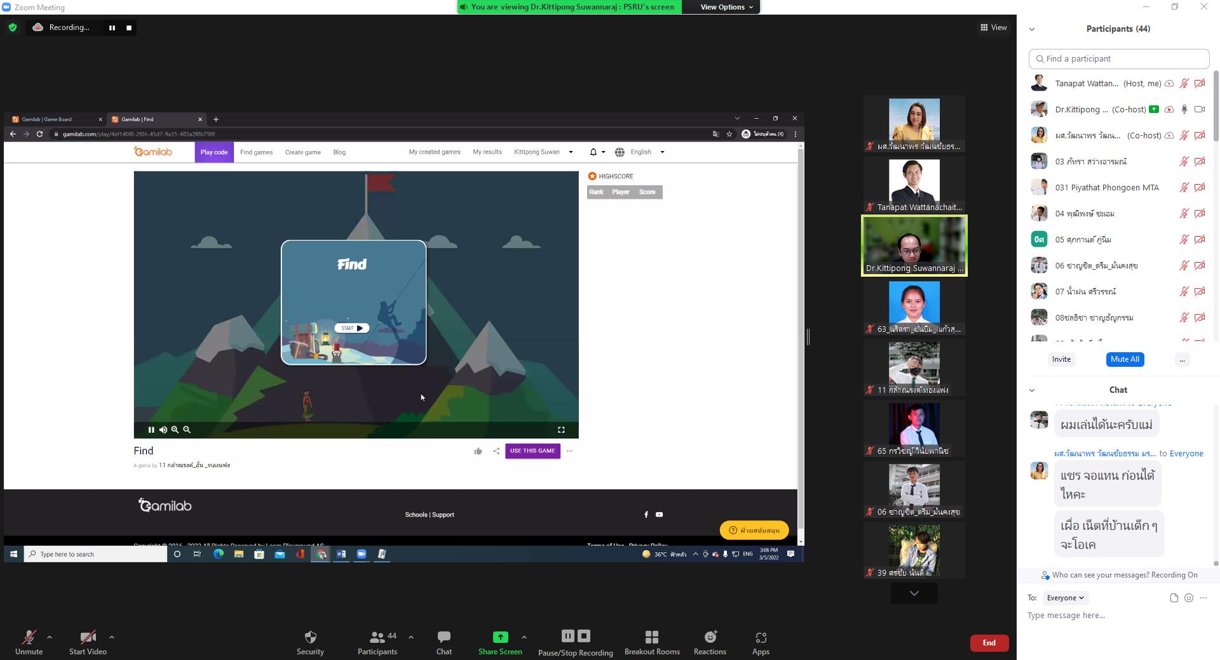Toggle mute for 07 น้ำฝน participant
This screenshot has width=1220, height=660.
[1184, 291]
